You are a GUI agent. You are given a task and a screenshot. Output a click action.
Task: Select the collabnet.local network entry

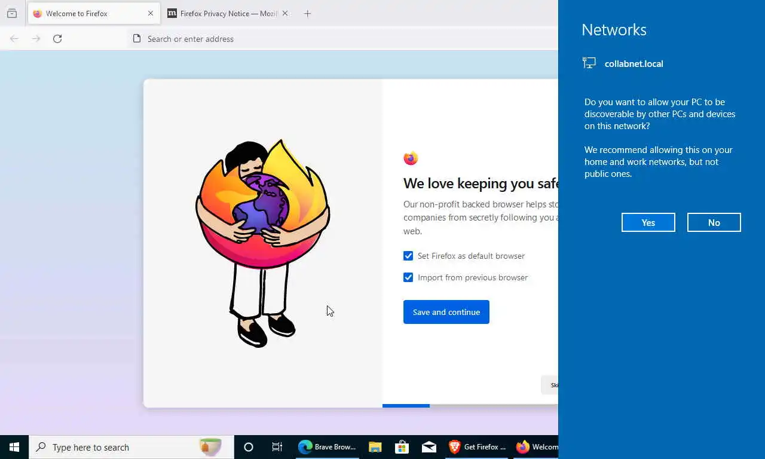(x=623, y=63)
